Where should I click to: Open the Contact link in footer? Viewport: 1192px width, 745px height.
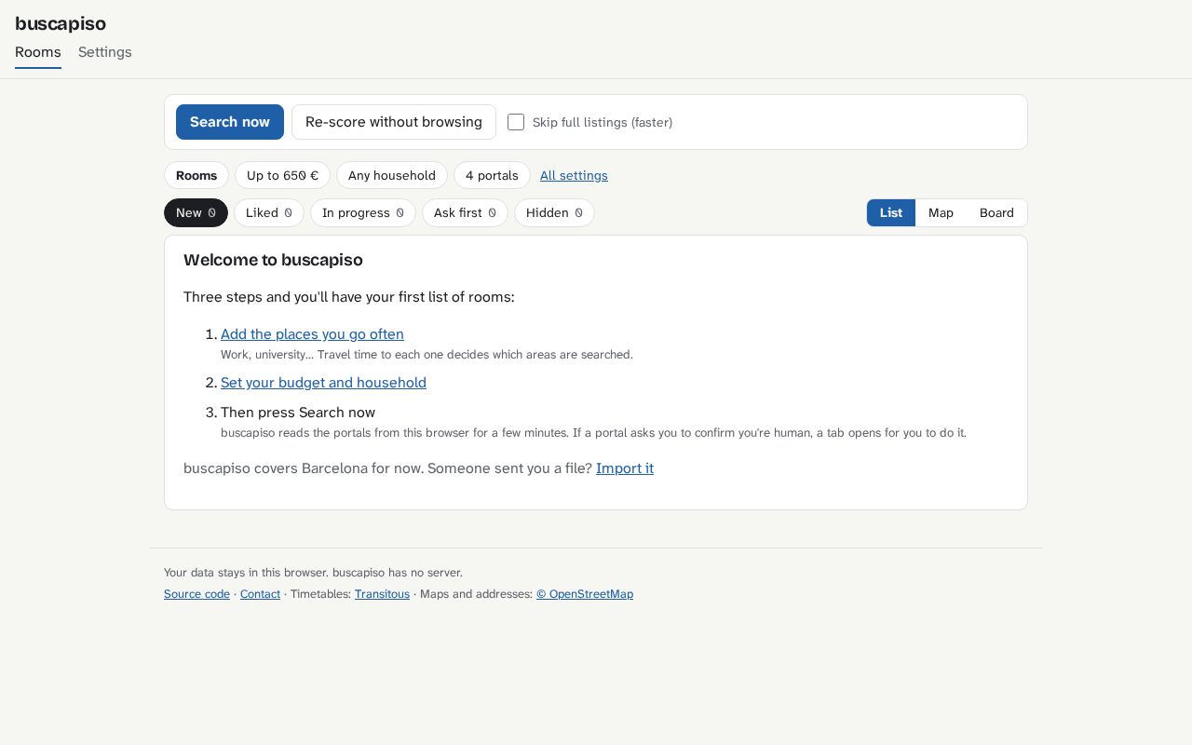(x=260, y=594)
